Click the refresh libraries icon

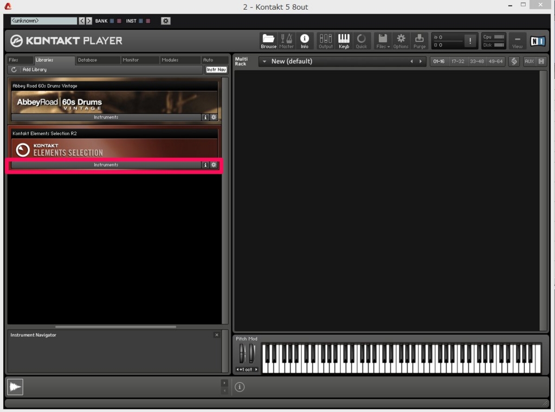coord(14,70)
